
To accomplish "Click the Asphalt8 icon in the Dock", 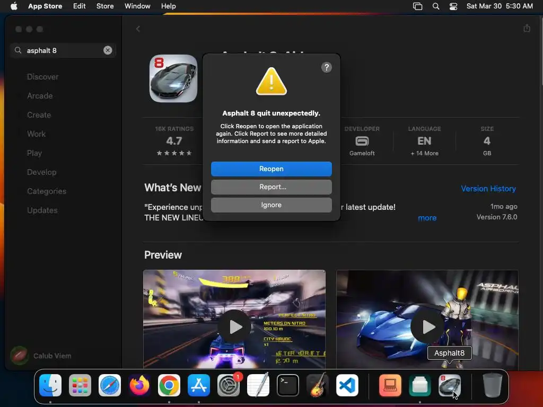I will [450, 385].
